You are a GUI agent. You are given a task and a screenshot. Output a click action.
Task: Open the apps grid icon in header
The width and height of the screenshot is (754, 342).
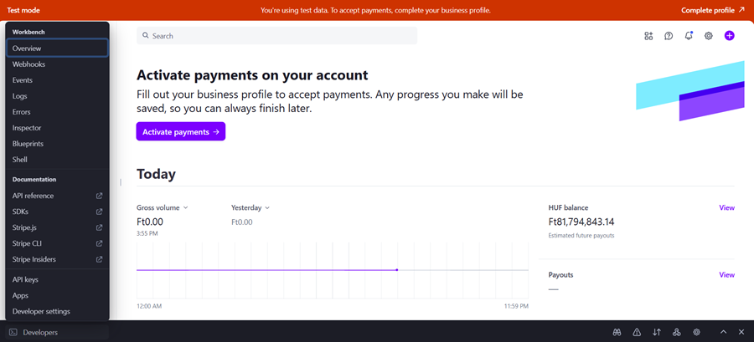click(648, 36)
